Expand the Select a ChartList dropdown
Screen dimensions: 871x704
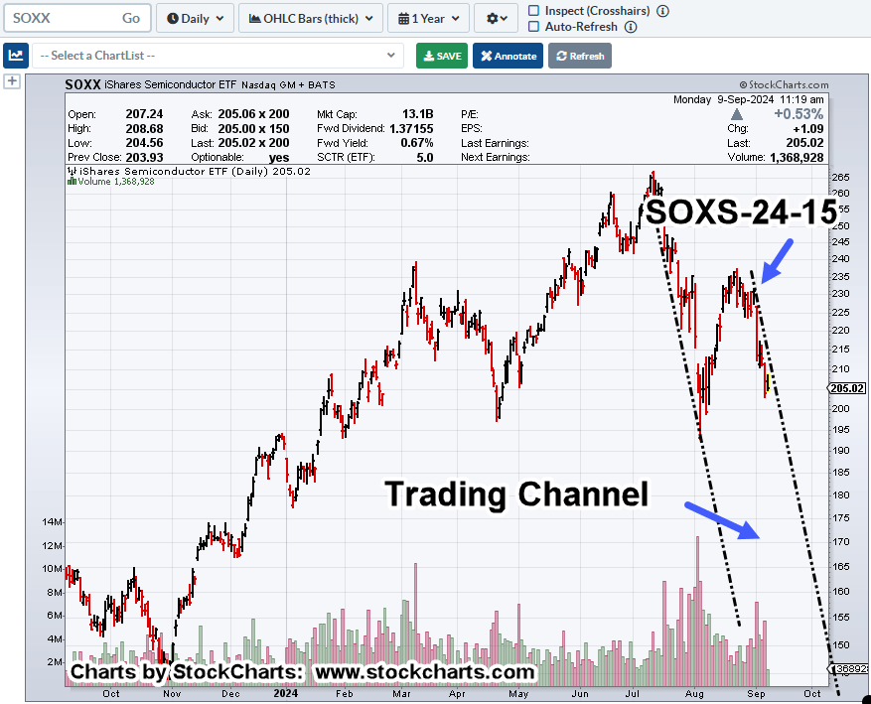coord(218,56)
